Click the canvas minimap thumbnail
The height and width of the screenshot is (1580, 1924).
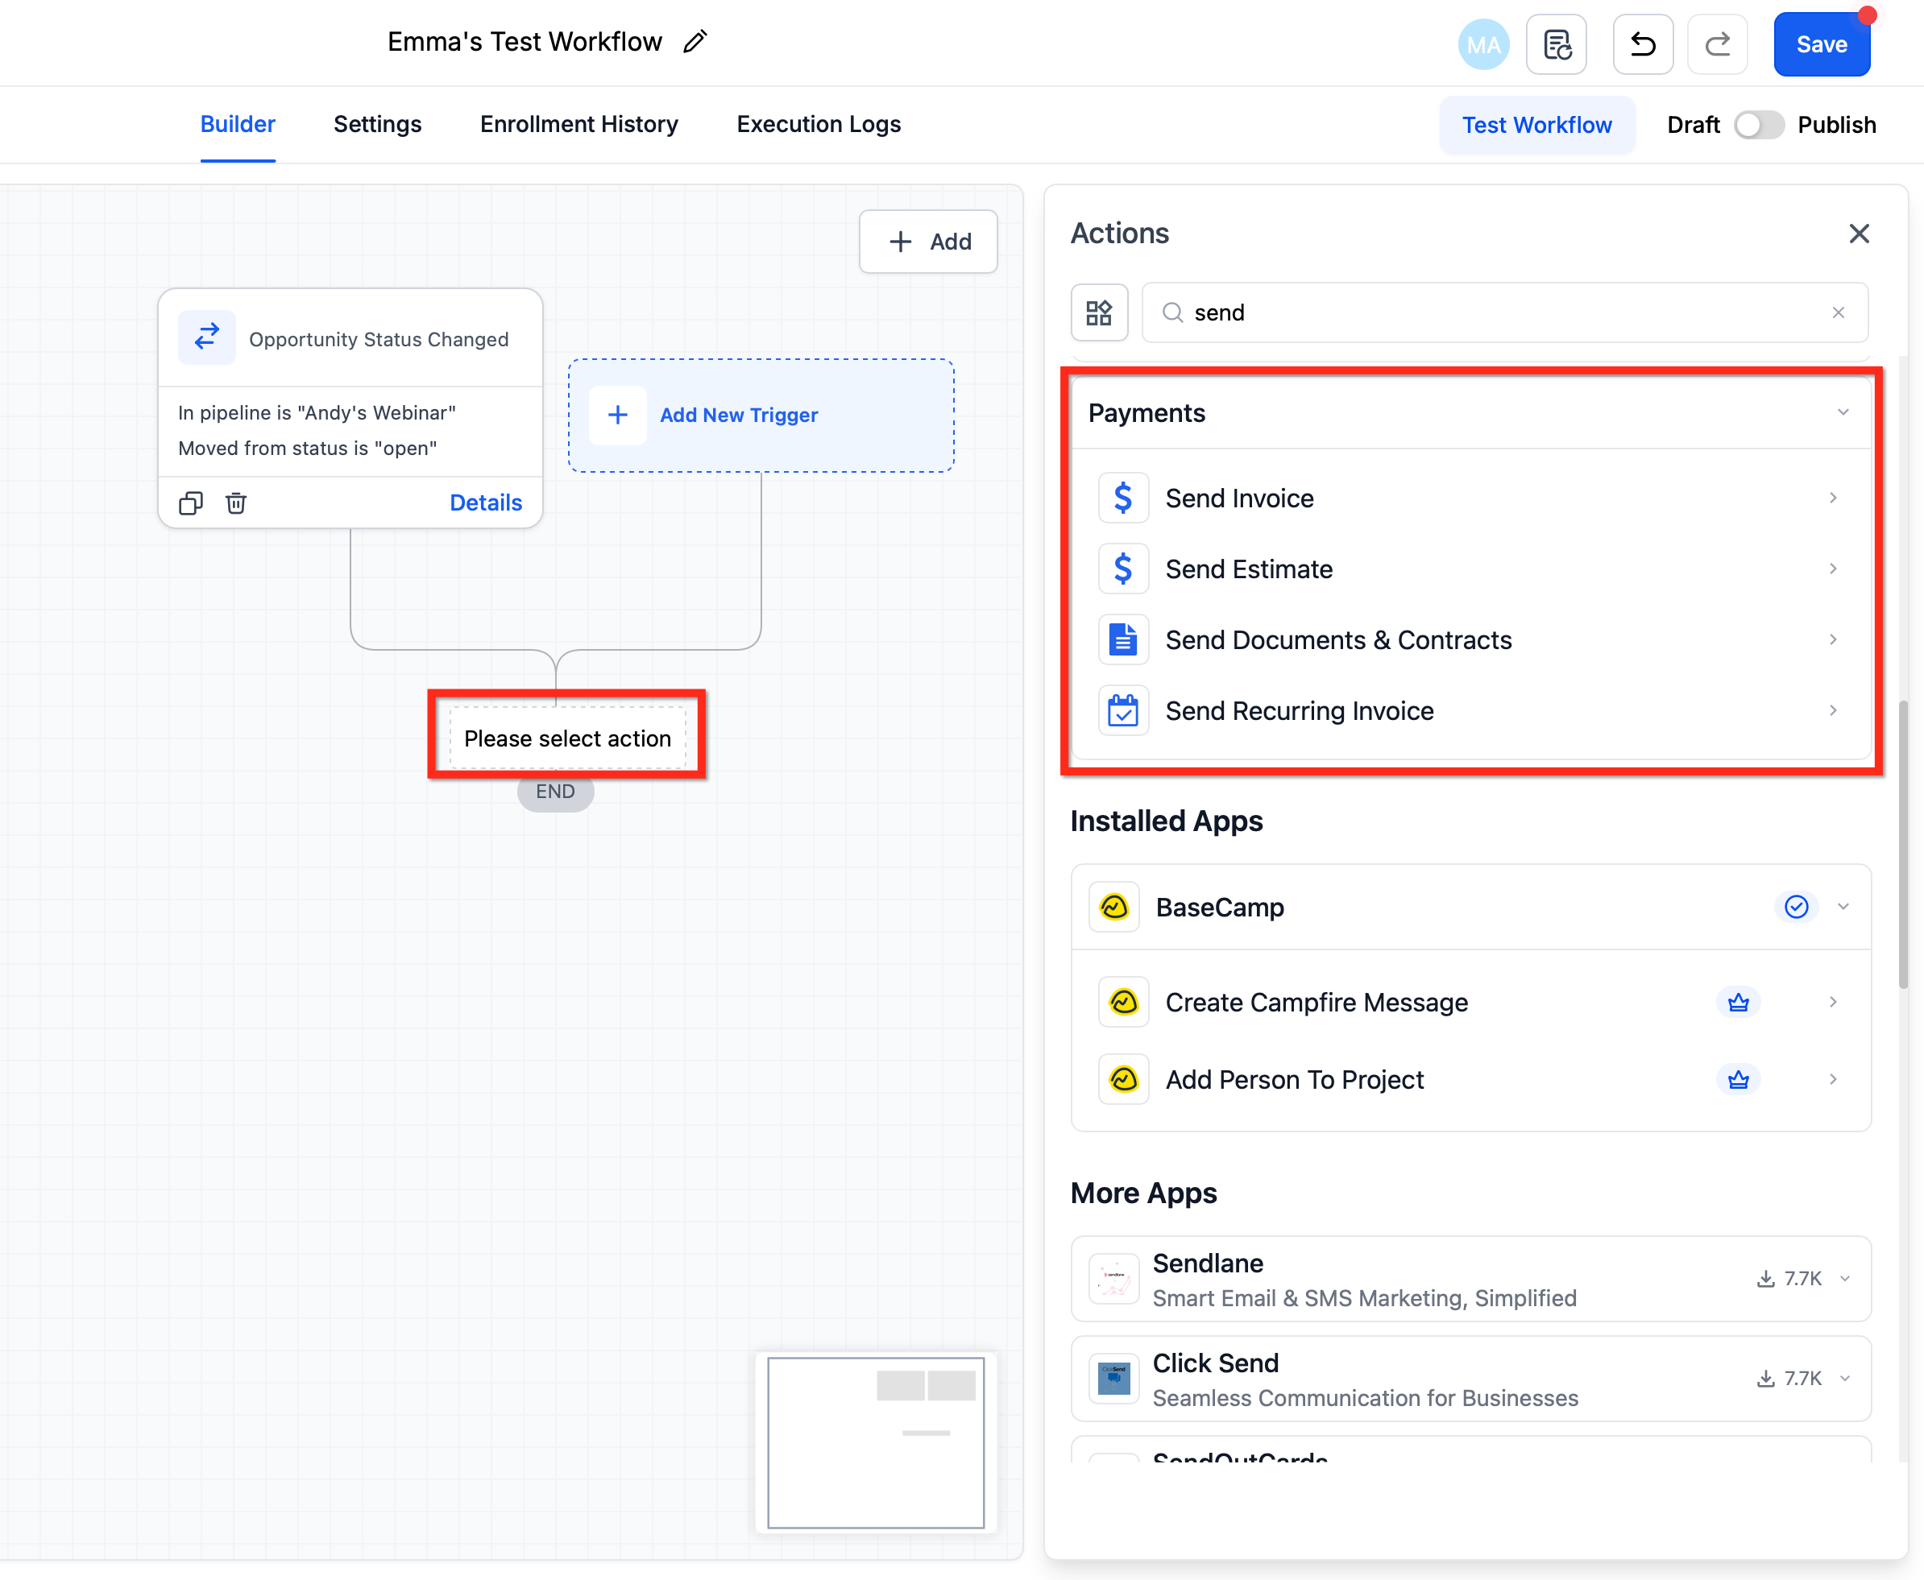tap(875, 1442)
